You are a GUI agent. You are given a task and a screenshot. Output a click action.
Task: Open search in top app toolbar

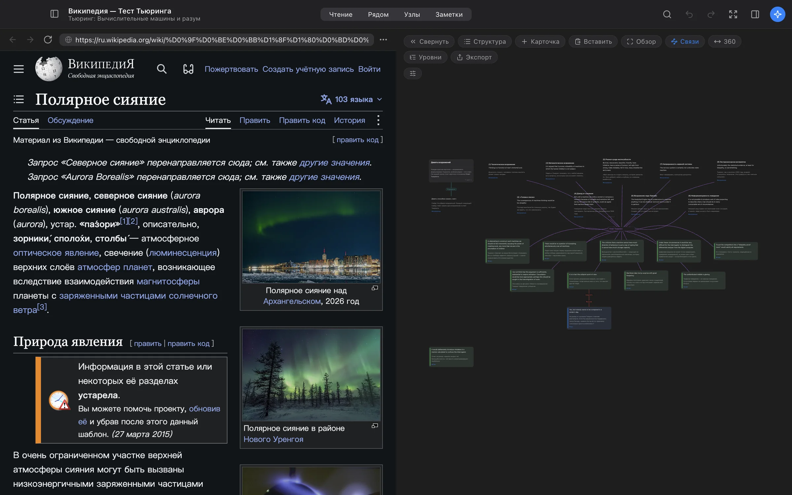tap(667, 14)
